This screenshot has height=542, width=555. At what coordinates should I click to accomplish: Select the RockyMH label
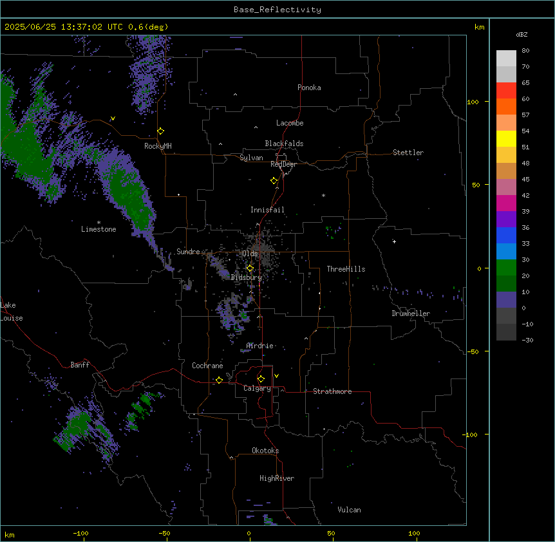(x=158, y=145)
